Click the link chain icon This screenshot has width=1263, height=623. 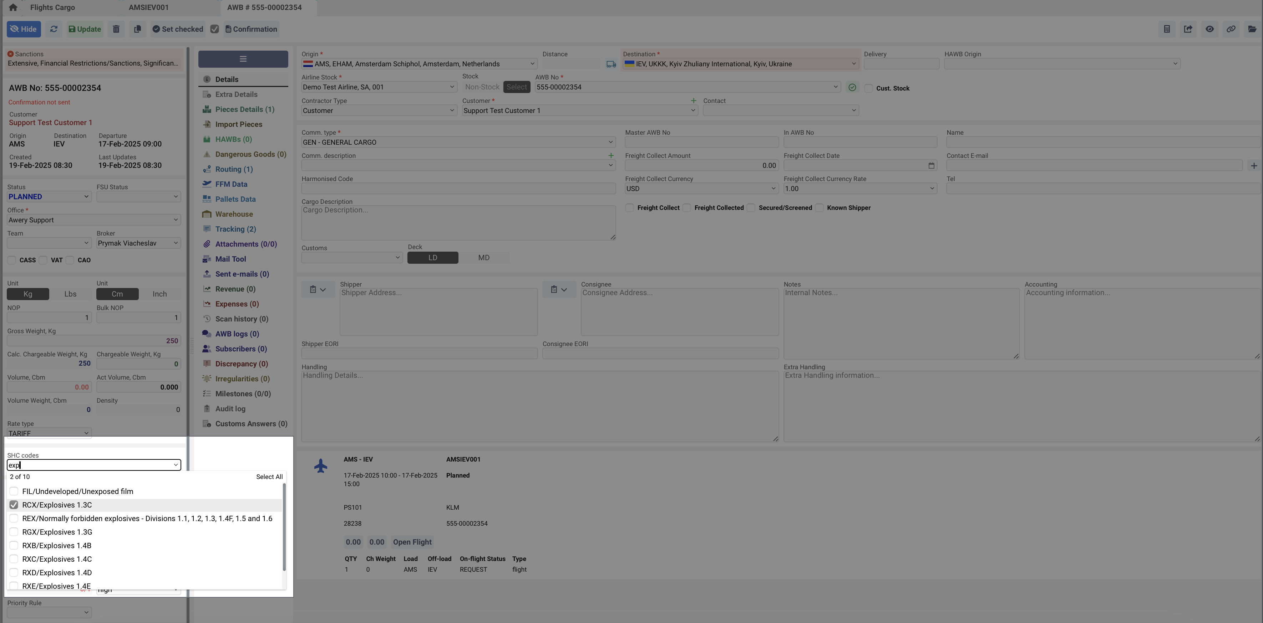(x=1231, y=29)
